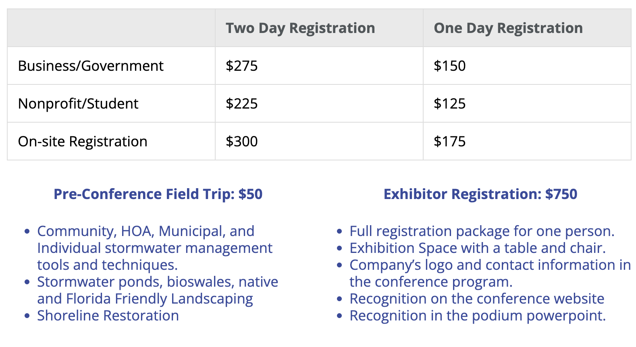
Task: Click the $225 nonprofit two-day price
Action: pyautogui.click(x=242, y=103)
